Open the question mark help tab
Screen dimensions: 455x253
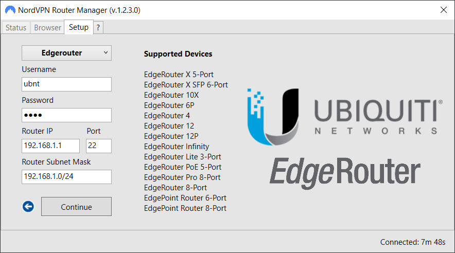(98, 28)
